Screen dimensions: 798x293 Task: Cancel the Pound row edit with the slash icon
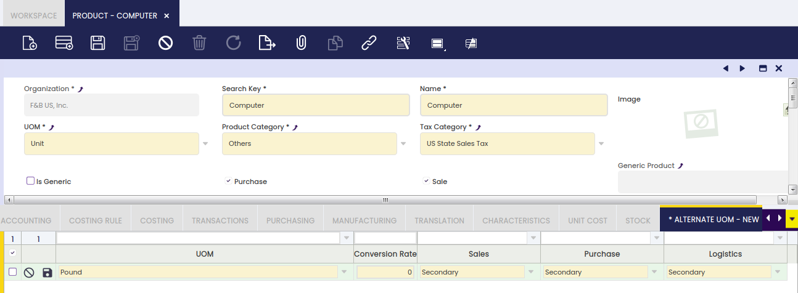coord(29,272)
